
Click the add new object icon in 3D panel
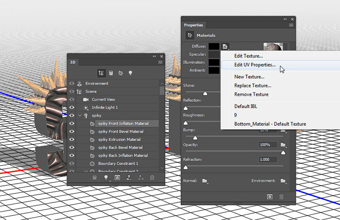[x=95, y=178]
